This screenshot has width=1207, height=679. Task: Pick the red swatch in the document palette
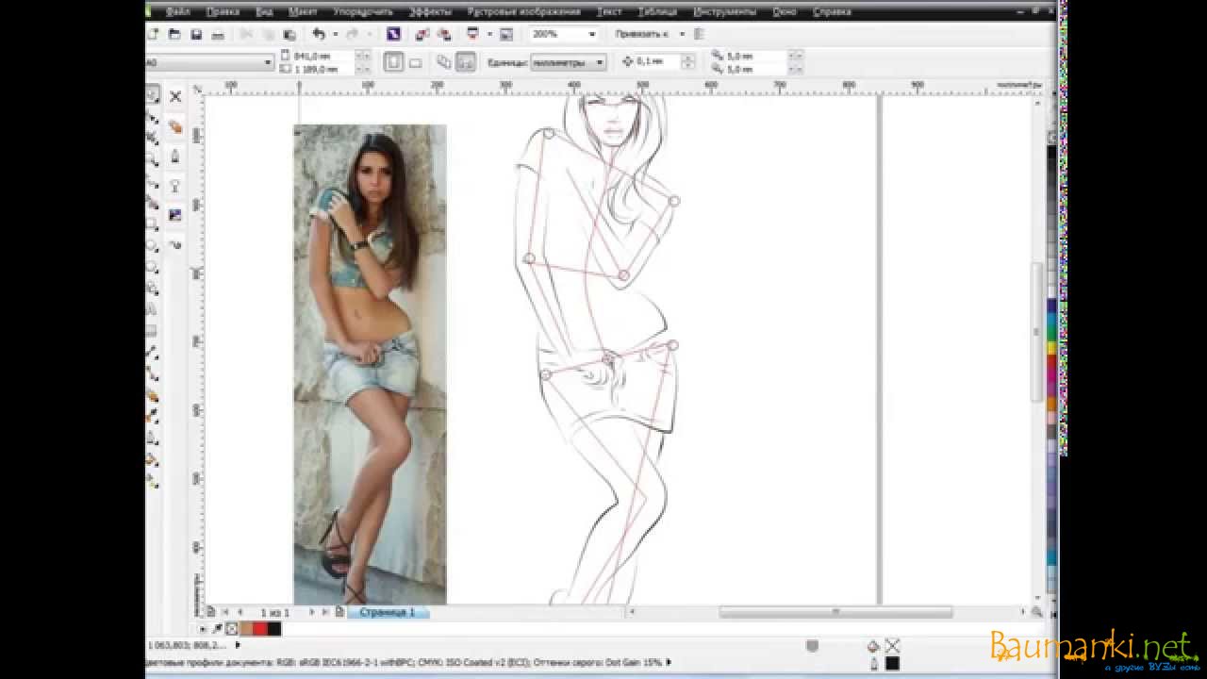(259, 629)
